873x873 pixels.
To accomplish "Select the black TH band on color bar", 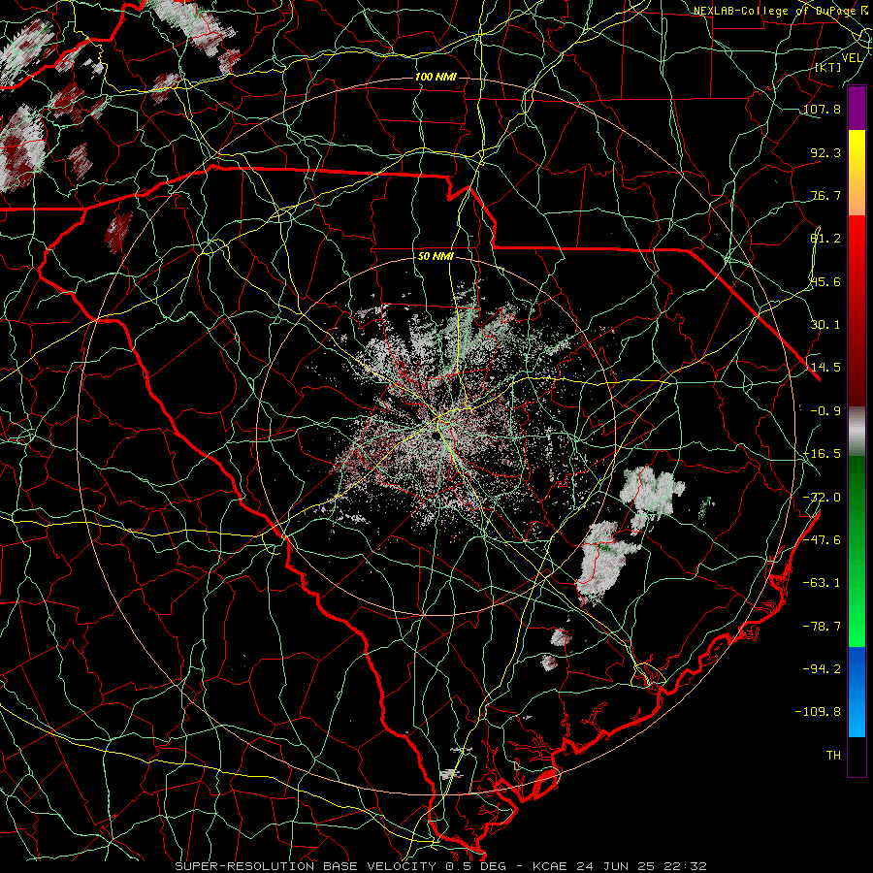I will coord(857,756).
